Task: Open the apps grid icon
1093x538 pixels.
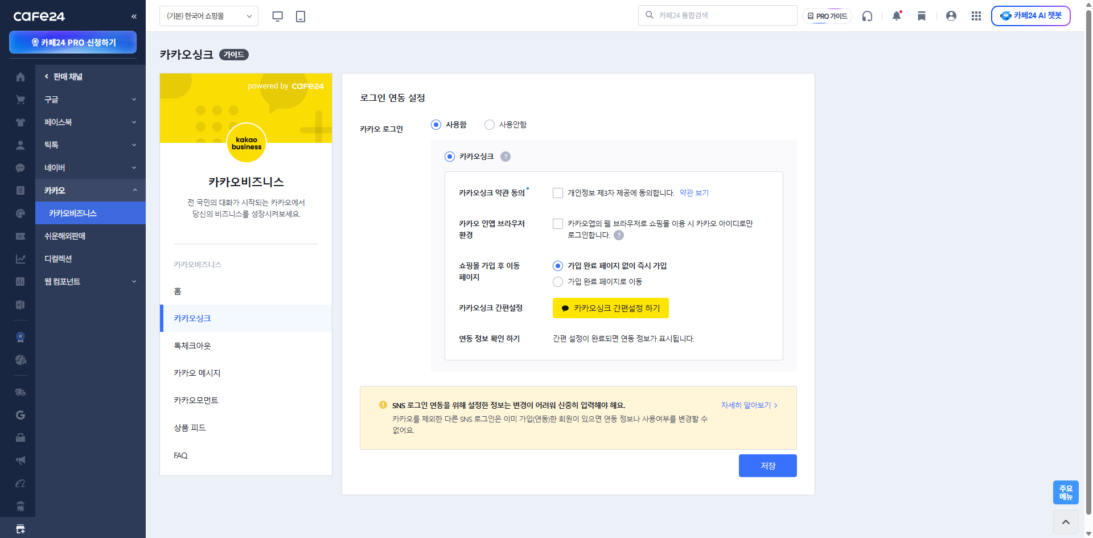Action: pyautogui.click(x=976, y=16)
